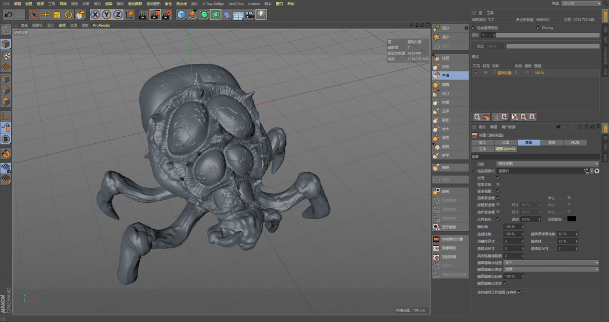Open the 投射 projection dropdown

547,164
